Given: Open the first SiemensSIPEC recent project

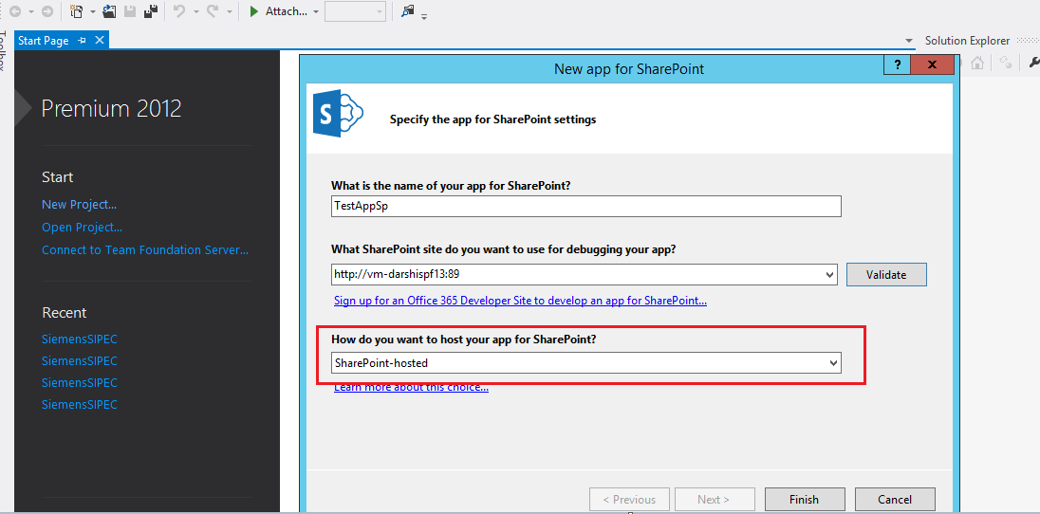Looking at the screenshot, I should [x=80, y=340].
